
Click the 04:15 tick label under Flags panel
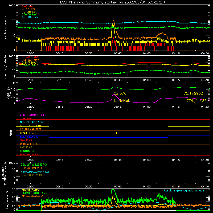(176, 160)
